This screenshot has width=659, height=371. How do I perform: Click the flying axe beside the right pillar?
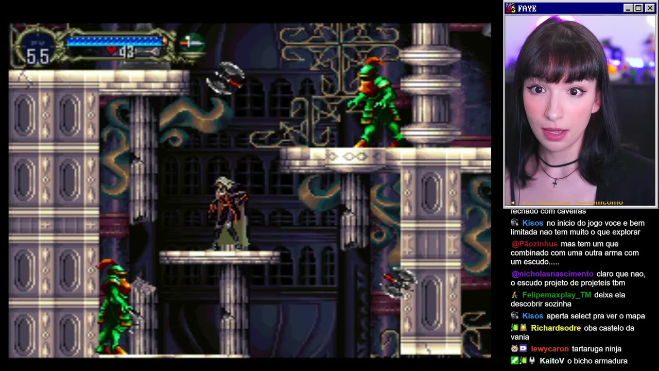coord(400,282)
